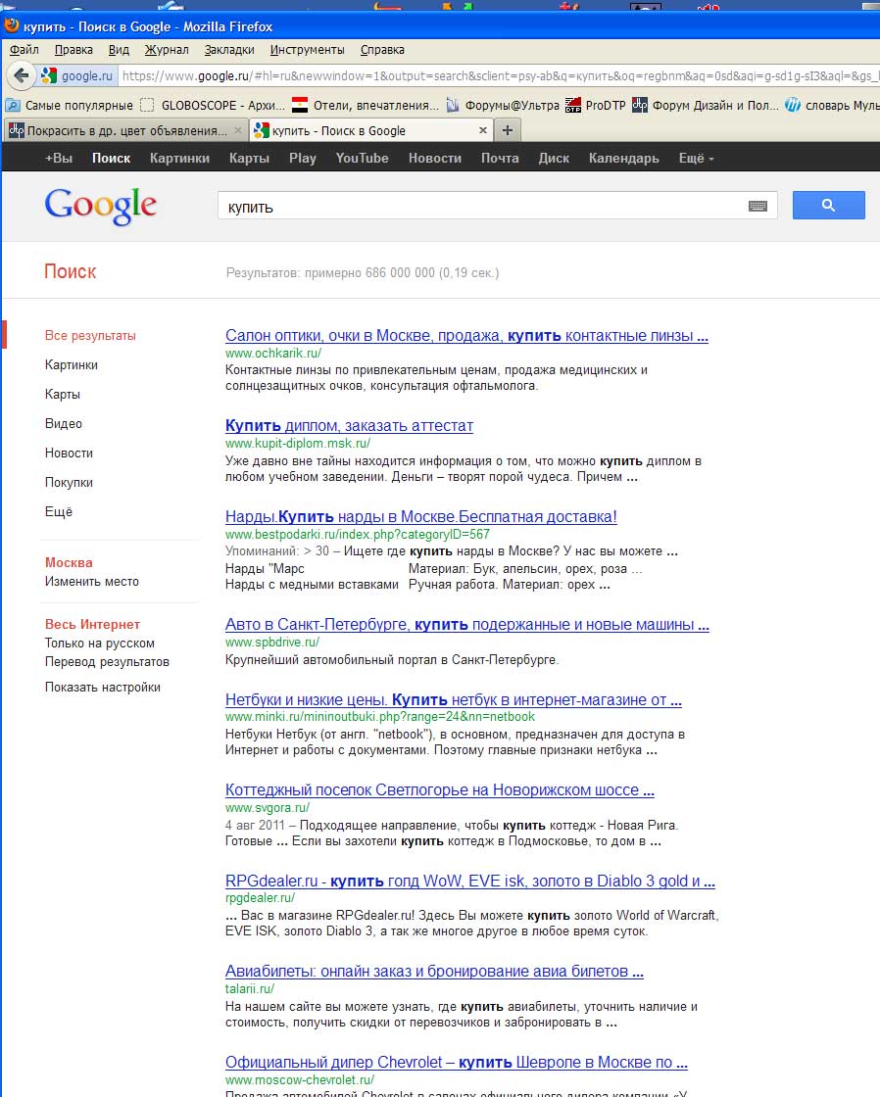880x1097 pixels.
Task: Open Картинки in the black Google bar
Action: (180, 158)
